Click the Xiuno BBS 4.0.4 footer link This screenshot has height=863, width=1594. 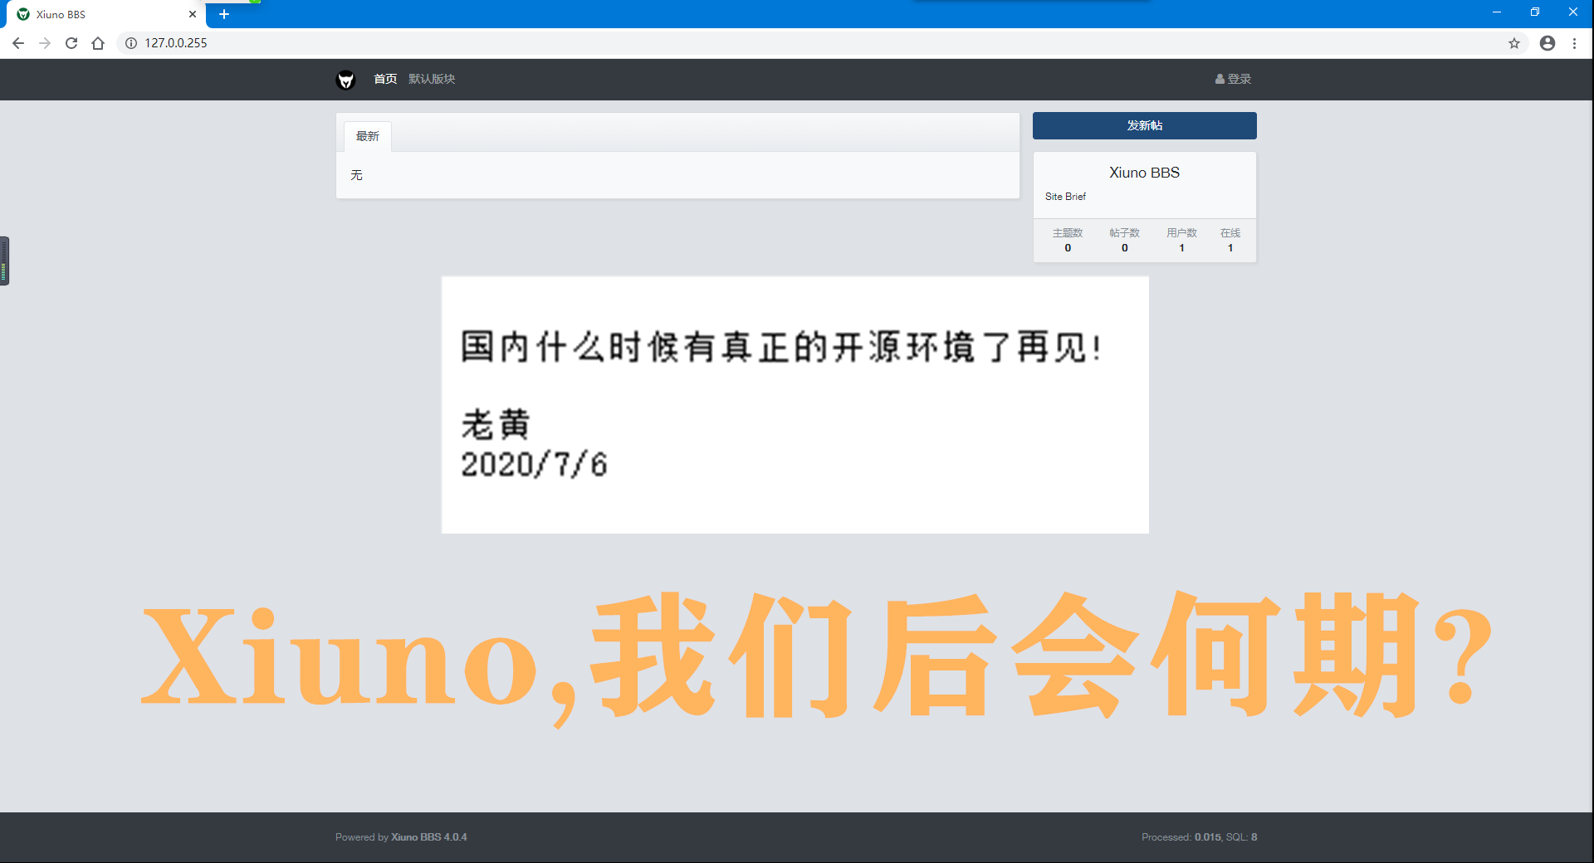429,836
